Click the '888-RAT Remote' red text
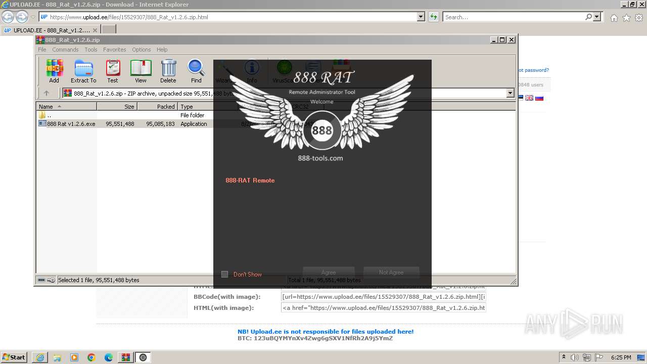Image resolution: width=647 pixels, height=364 pixels. (x=250, y=180)
